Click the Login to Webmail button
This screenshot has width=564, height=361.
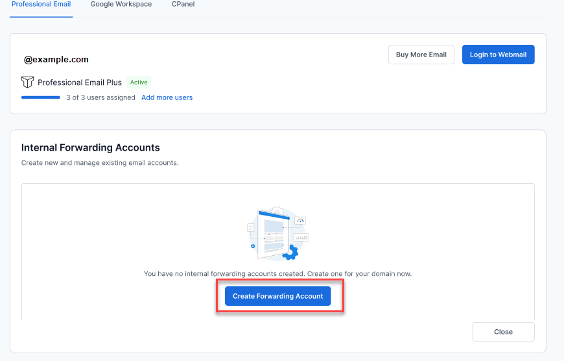tap(498, 55)
